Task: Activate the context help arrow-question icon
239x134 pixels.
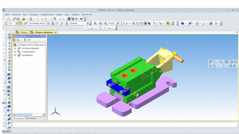Action: pyautogui.click(x=82, y=19)
